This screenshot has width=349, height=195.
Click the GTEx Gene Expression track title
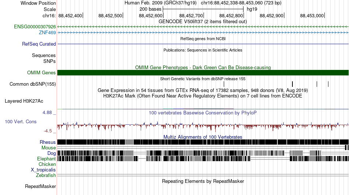pos(203,90)
